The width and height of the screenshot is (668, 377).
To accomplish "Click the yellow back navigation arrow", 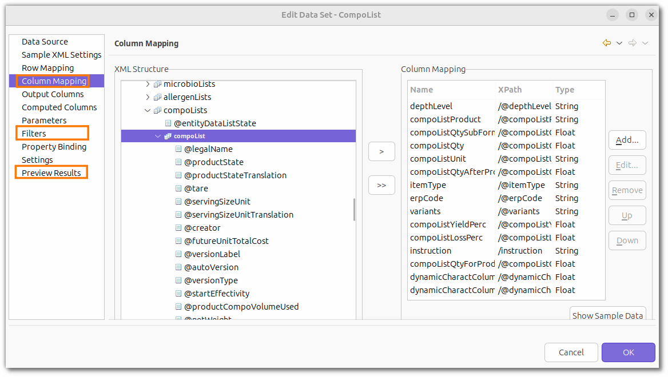I will 607,43.
